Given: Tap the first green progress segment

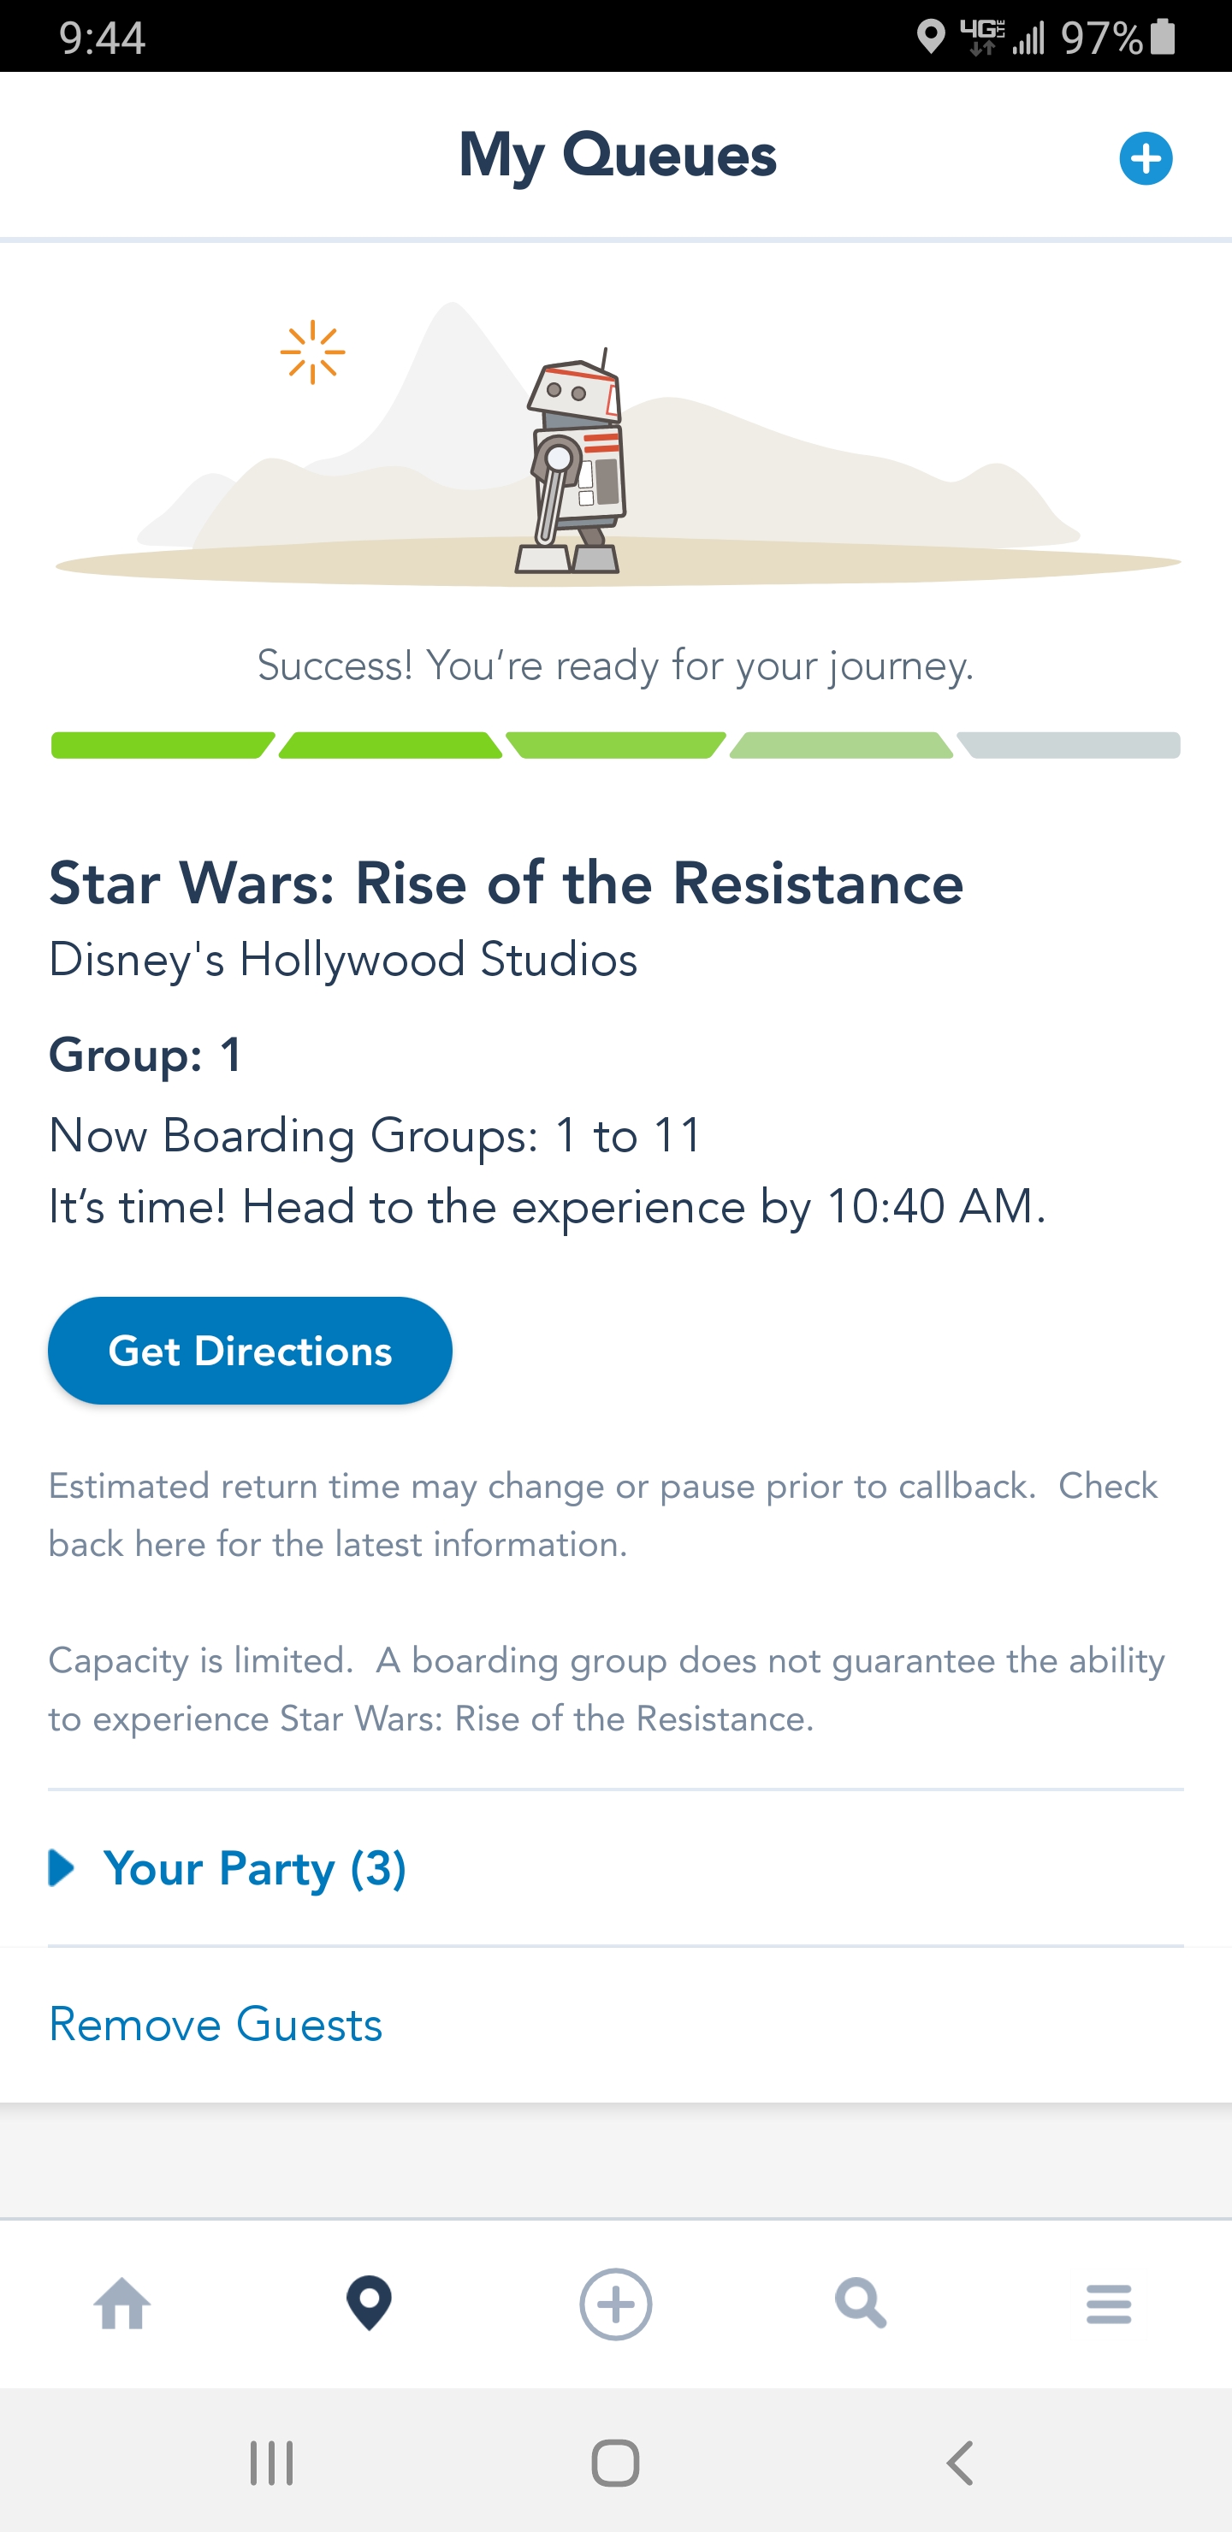Looking at the screenshot, I should click(163, 745).
